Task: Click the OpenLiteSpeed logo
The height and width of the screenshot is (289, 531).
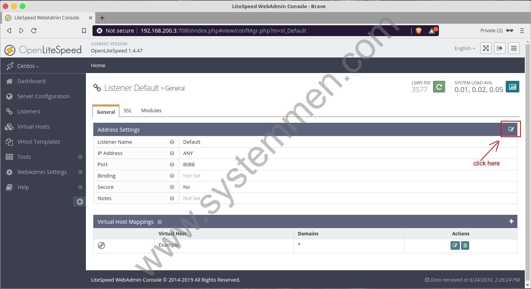Action: click(43, 50)
